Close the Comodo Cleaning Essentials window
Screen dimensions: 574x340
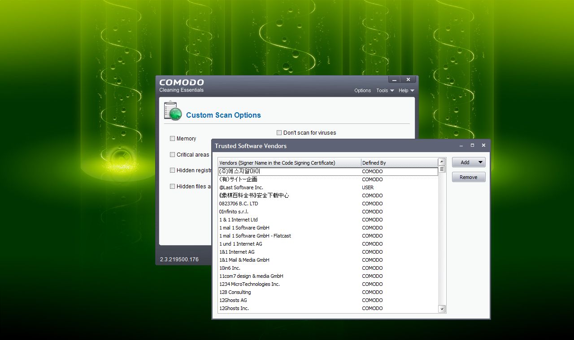tap(408, 80)
